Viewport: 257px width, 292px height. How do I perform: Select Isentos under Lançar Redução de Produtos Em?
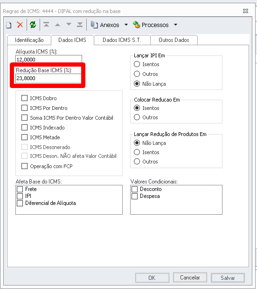(137, 152)
